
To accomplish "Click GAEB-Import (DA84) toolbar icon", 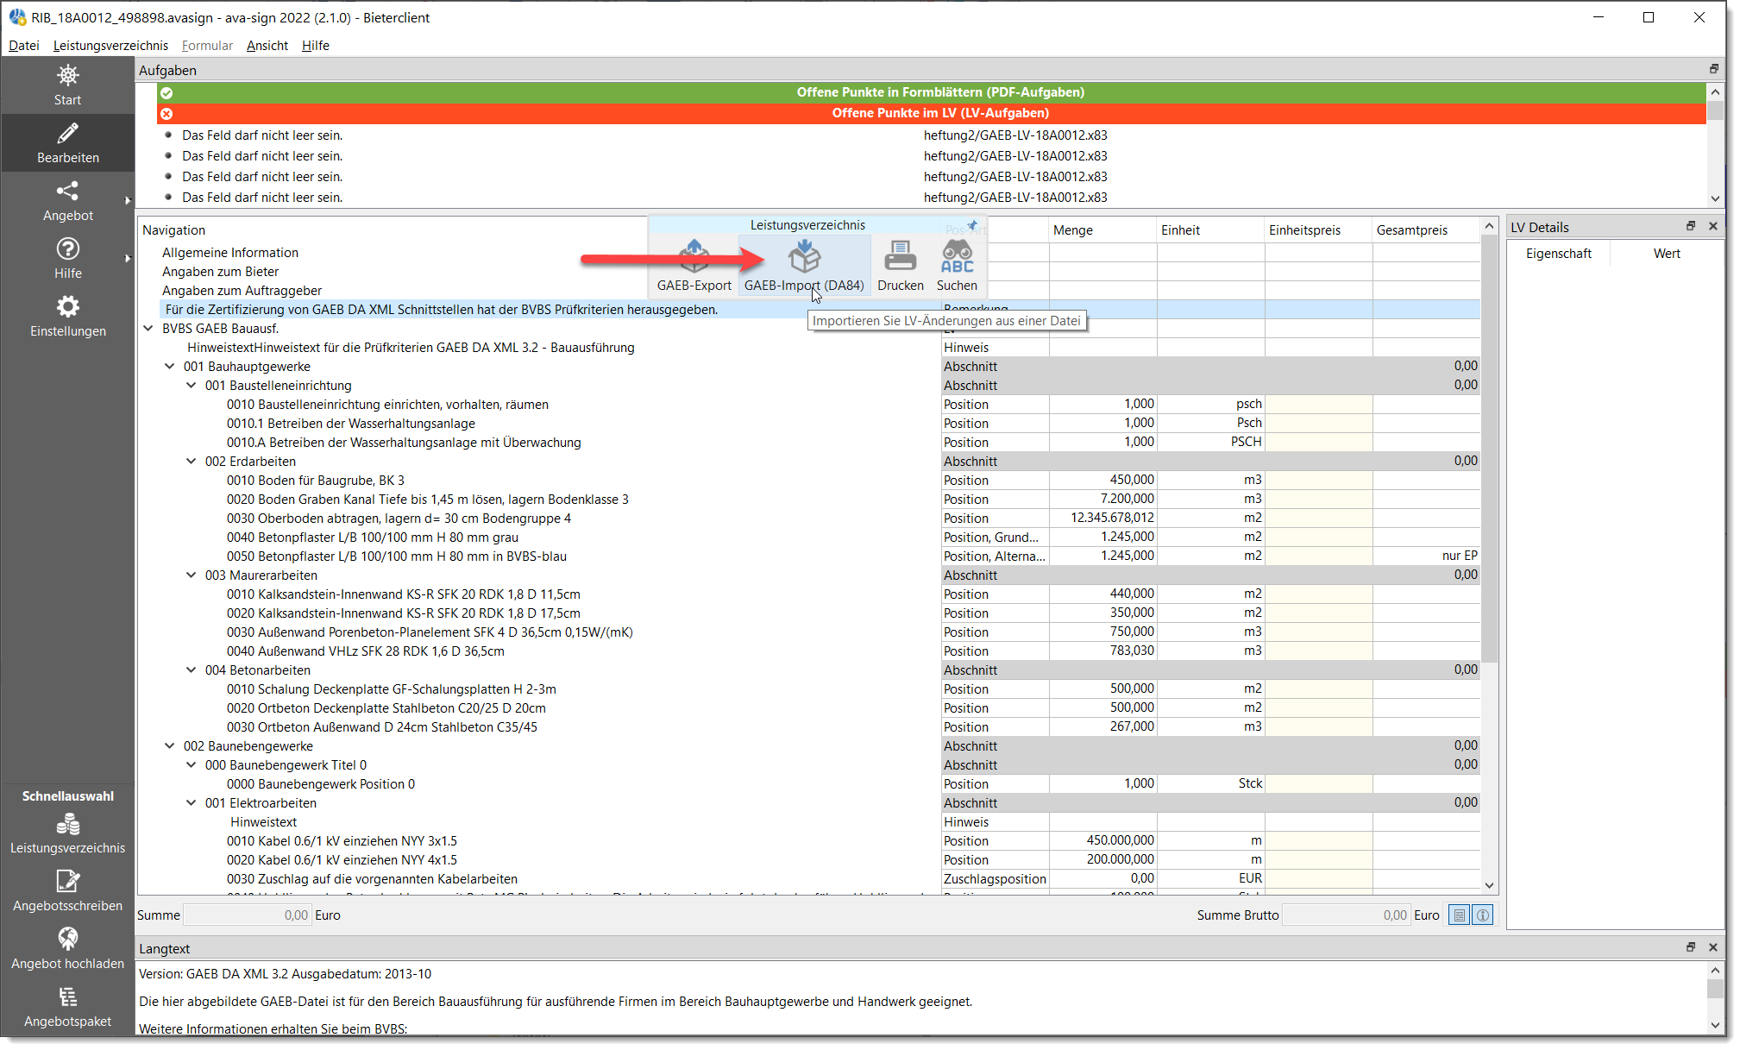I will click(804, 266).
